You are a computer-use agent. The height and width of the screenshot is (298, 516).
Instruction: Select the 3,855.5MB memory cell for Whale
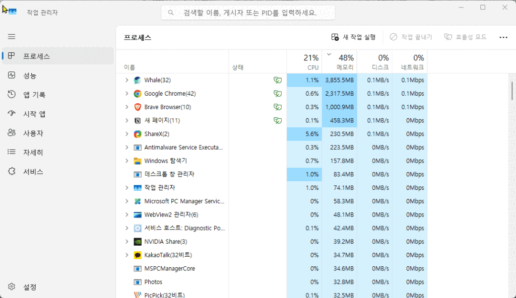pos(340,80)
